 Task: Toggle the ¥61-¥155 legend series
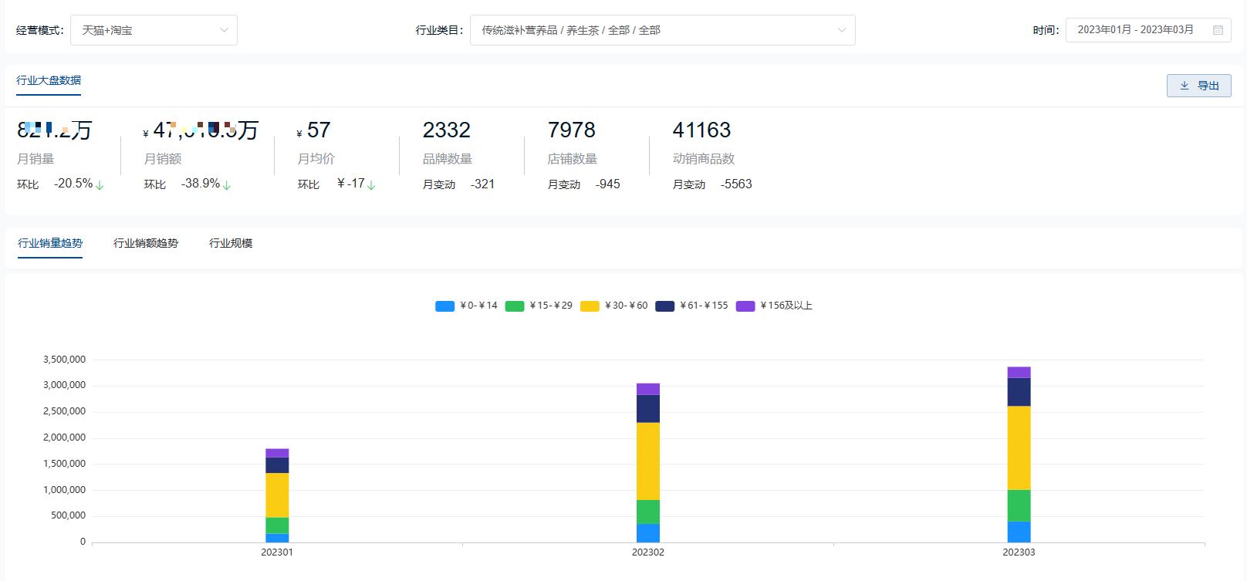click(x=691, y=306)
